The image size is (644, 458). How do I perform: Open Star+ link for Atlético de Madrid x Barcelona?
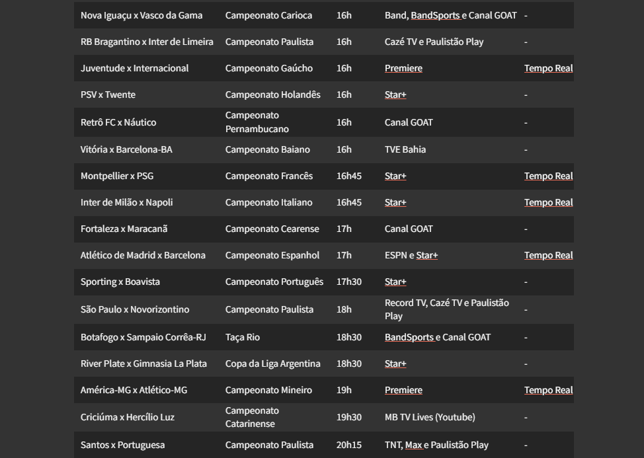pyautogui.click(x=426, y=255)
